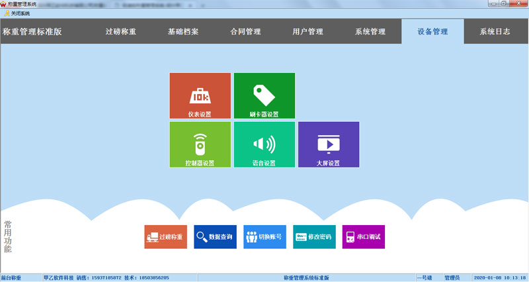Open 仪表设置 instrument settings tile
This screenshot has height=282, width=529.
(200, 96)
